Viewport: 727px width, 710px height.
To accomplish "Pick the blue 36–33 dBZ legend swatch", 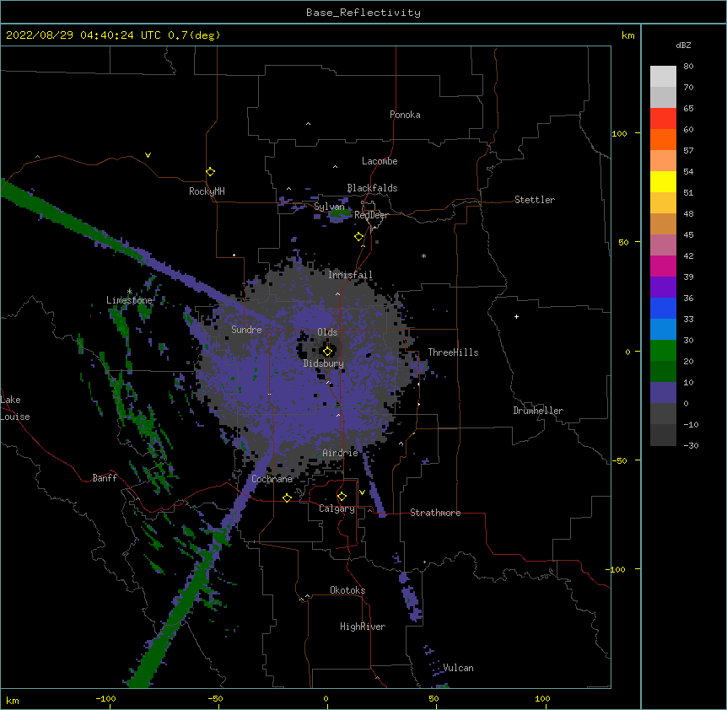I will [663, 308].
